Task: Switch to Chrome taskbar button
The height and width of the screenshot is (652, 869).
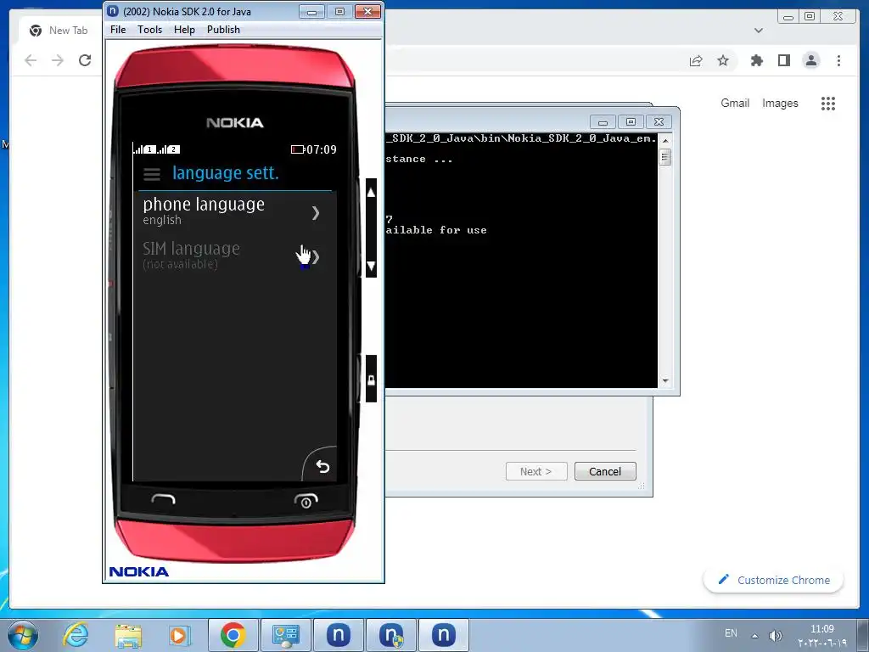Action: tap(233, 635)
